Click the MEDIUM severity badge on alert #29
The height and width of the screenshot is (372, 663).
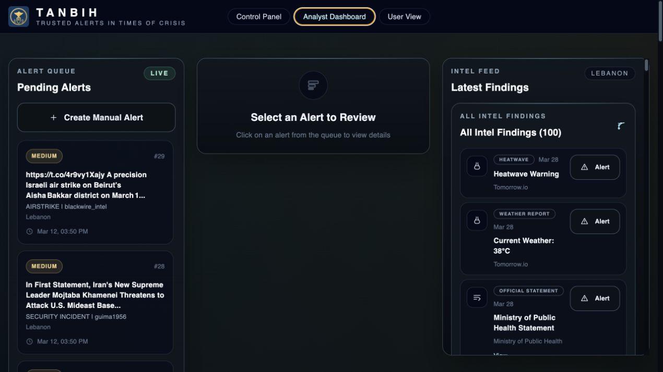(44, 156)
